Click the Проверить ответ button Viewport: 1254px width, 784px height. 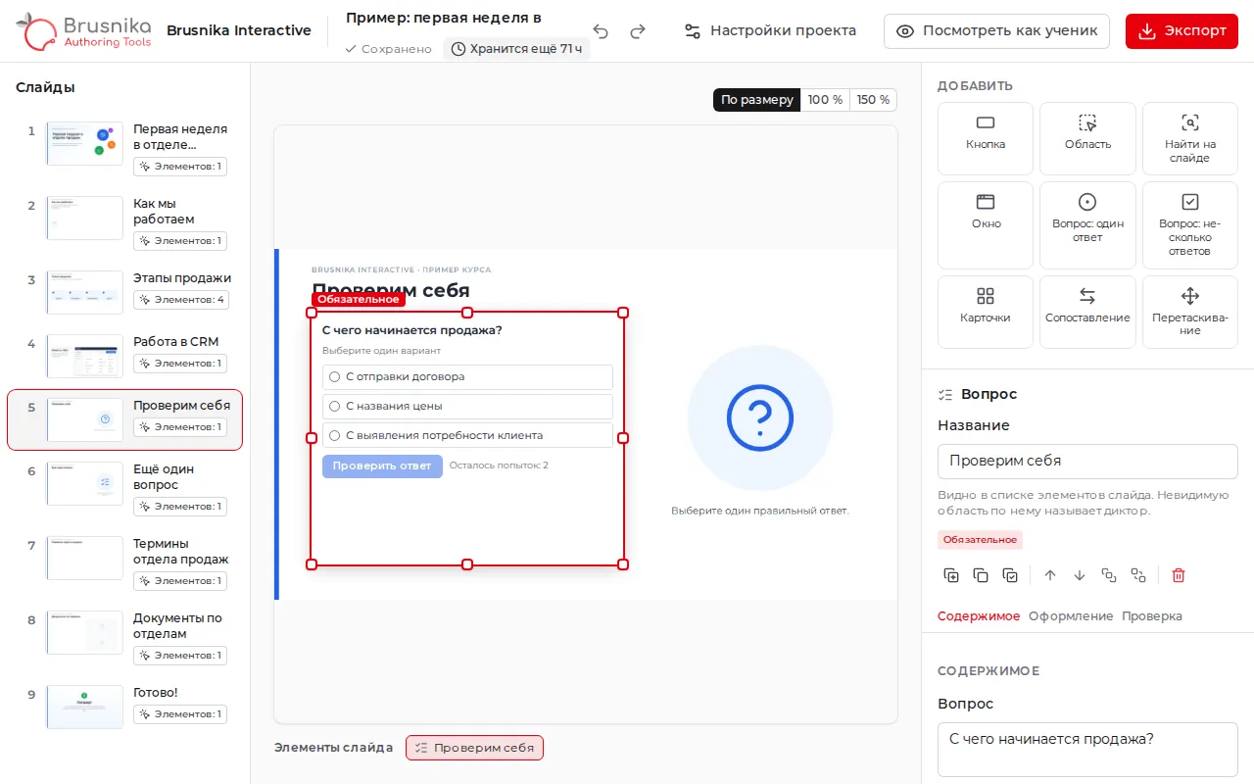click(382, 465)
